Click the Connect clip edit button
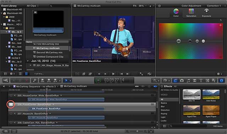 point(43,80)
